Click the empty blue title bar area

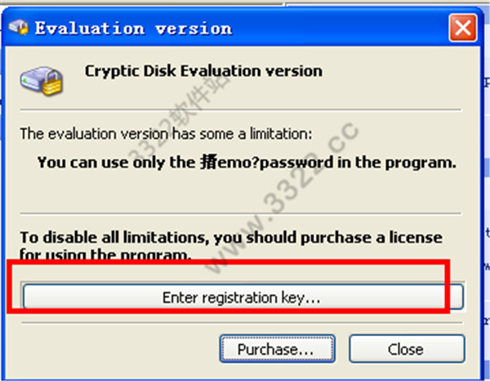click(x=343, y=29)
